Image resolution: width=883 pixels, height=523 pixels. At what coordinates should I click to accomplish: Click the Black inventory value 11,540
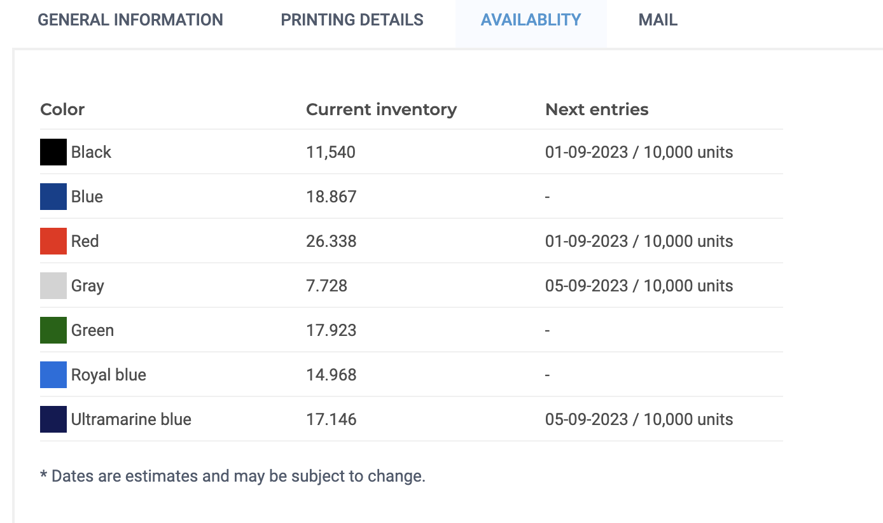pyautogui.click(x=331, y=152)
